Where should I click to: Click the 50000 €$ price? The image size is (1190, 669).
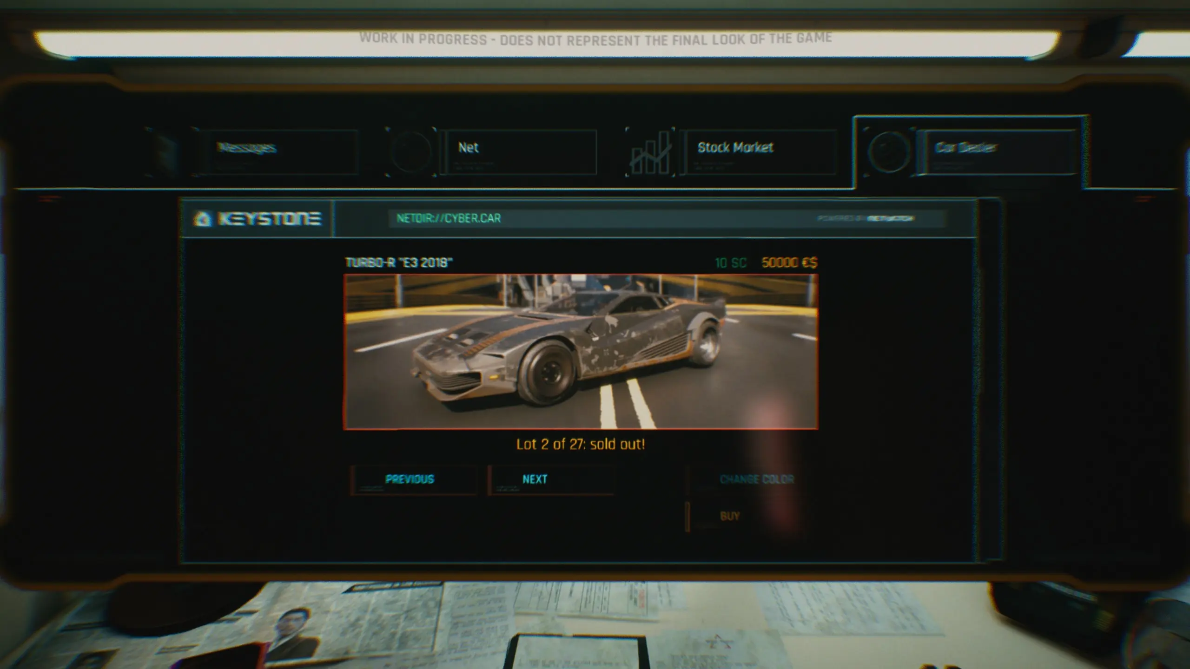(789, 262)
